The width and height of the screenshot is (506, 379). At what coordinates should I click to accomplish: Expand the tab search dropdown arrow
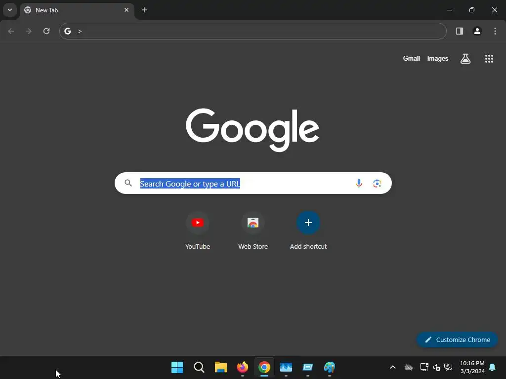10,10
